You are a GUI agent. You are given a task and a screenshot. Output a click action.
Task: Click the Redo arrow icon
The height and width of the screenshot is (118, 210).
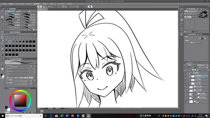[x=57, y=7]
